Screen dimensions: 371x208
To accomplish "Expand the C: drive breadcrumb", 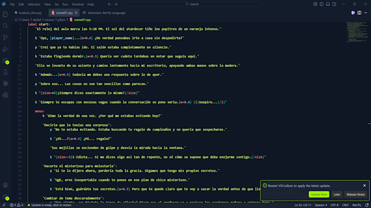I will (16, 20).
